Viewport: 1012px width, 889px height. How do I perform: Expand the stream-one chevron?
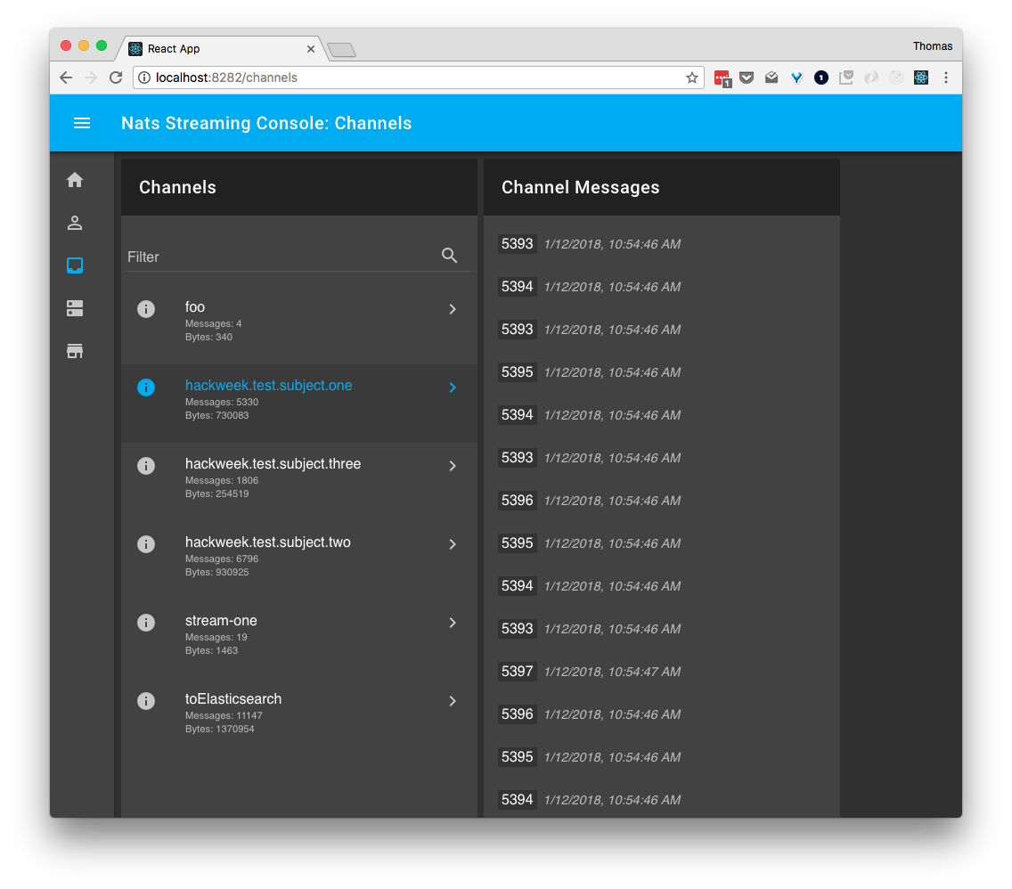point(453,623)
